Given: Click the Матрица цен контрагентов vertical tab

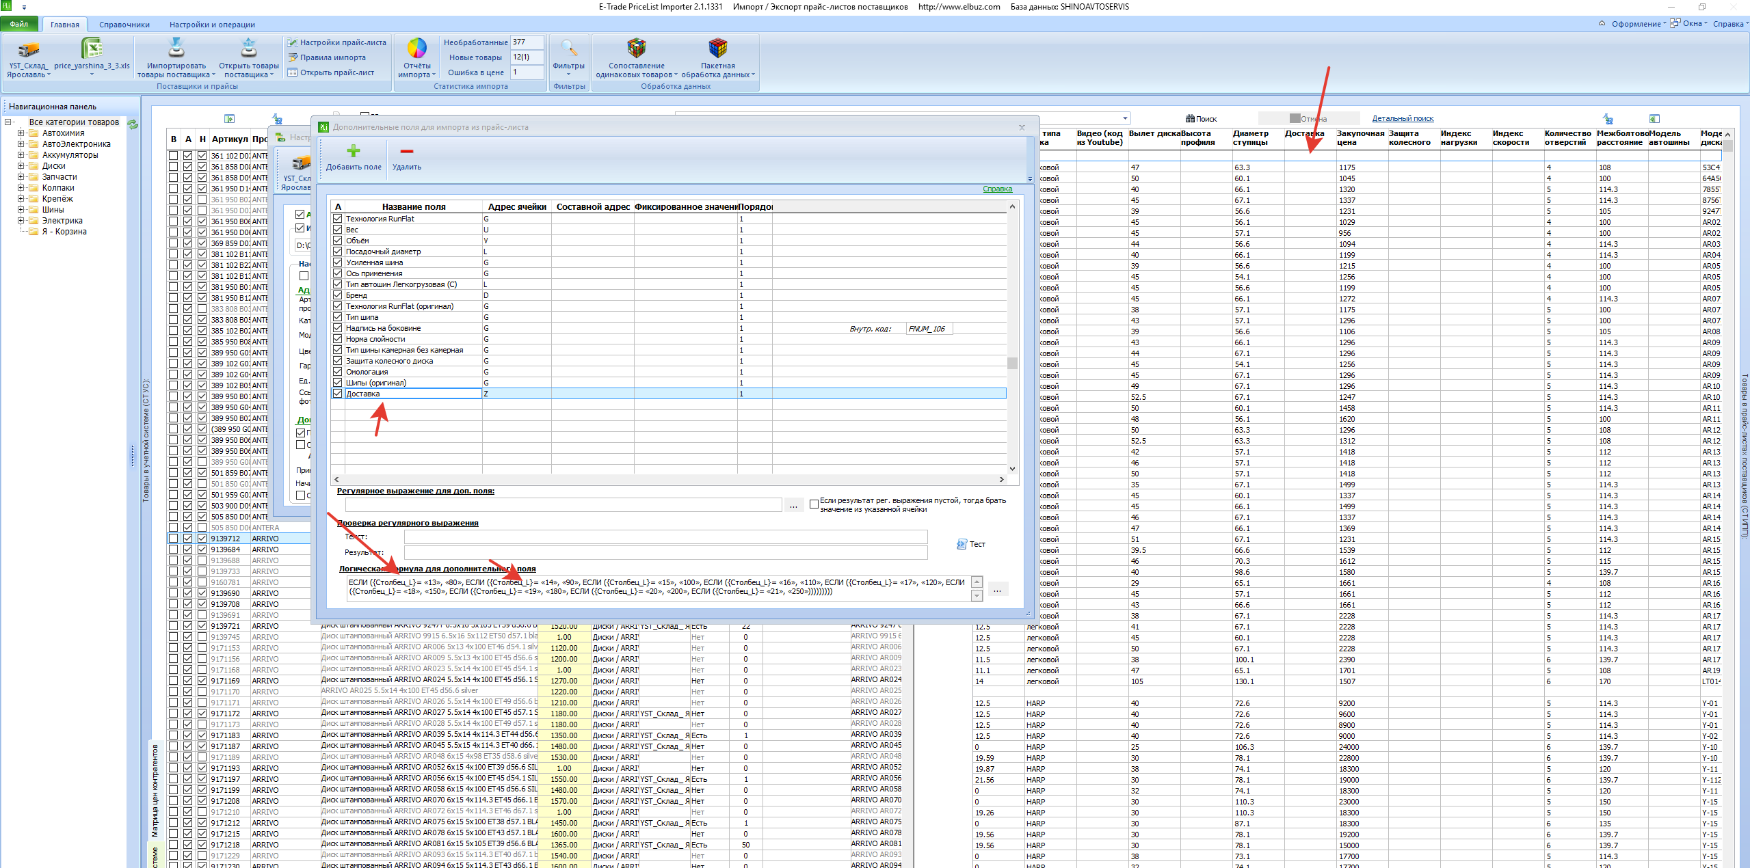Looking at the screenshot, I should pos(155,791).
